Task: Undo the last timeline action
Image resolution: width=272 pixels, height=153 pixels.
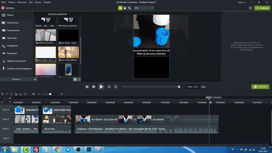Action: [x=2, y=94]
